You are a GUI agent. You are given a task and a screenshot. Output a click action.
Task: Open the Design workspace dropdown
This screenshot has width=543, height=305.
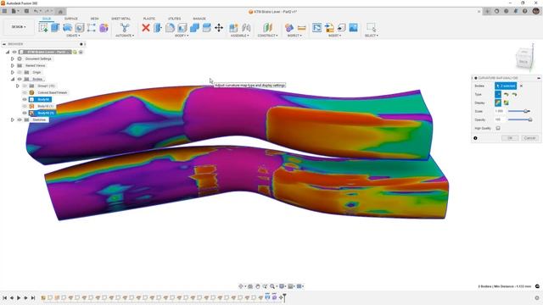click(x=19, y=27)
